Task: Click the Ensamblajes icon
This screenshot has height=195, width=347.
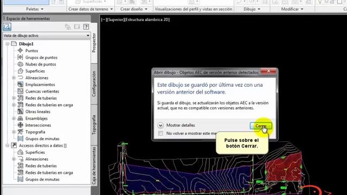Action: coord(21,118)
